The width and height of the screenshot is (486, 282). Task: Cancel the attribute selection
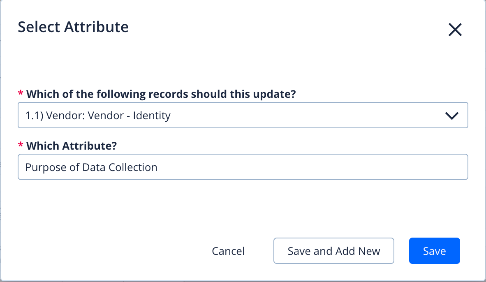pos(228,251)
